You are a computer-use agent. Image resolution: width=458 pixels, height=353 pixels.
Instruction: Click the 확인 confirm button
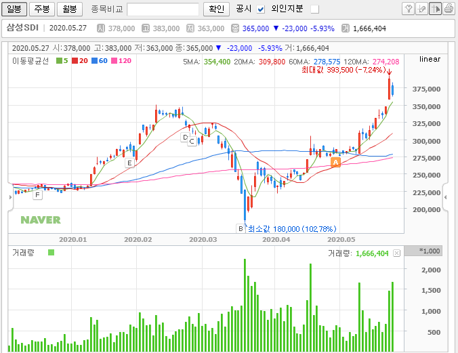pos(216,9)
